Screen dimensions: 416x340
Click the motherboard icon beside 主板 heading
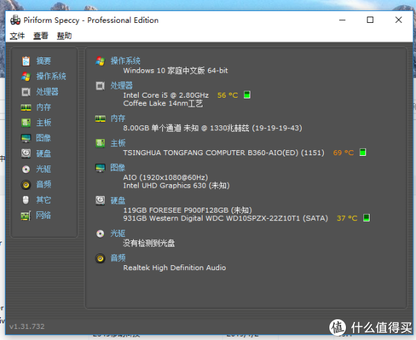tap(100, 143)
